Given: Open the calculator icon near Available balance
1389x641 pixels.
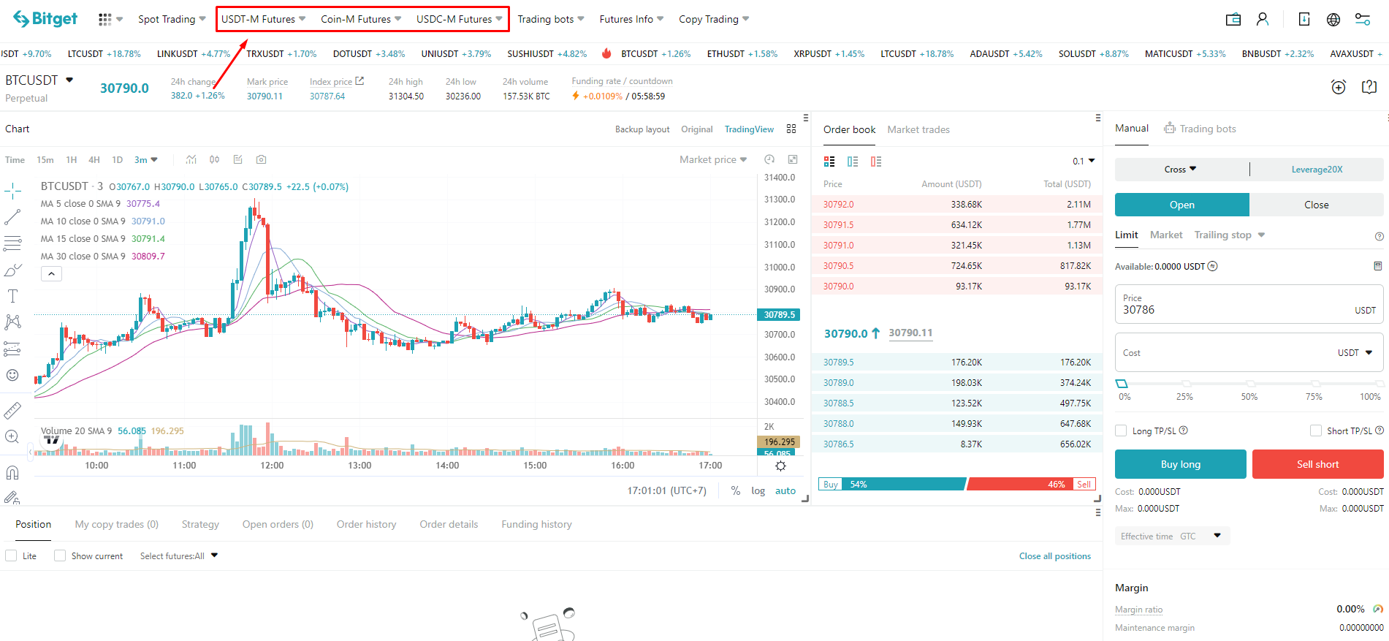Looking at the screenshot, I should click(1378, 266).
